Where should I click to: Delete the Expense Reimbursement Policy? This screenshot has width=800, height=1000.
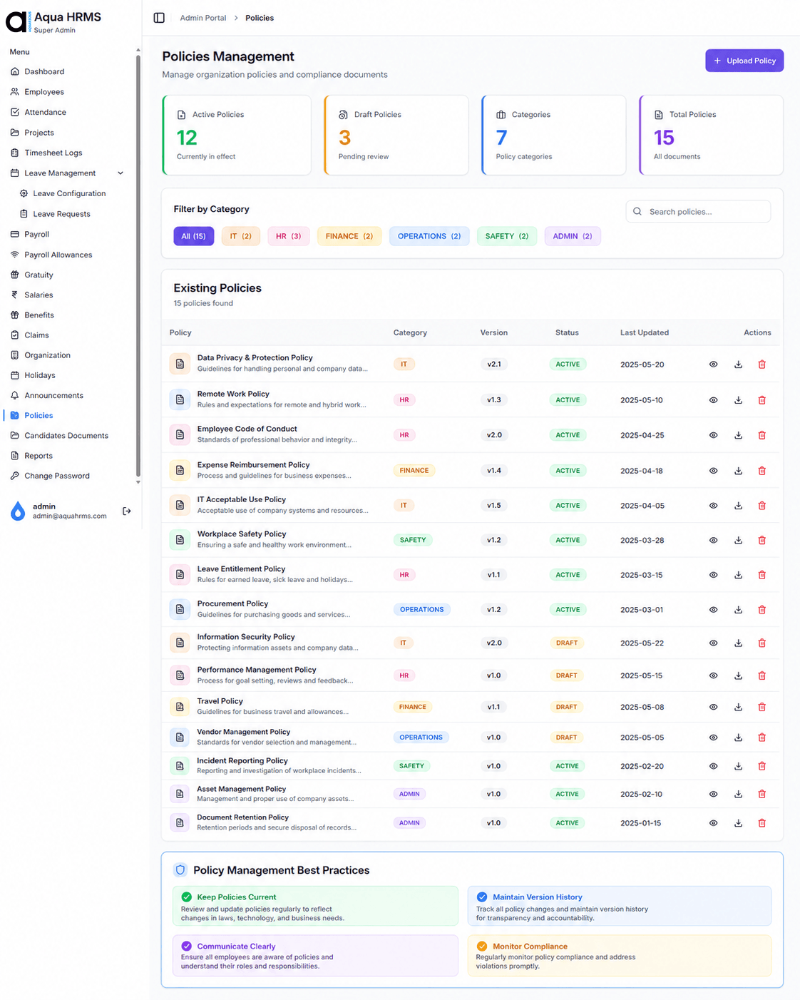click(761, 471)
